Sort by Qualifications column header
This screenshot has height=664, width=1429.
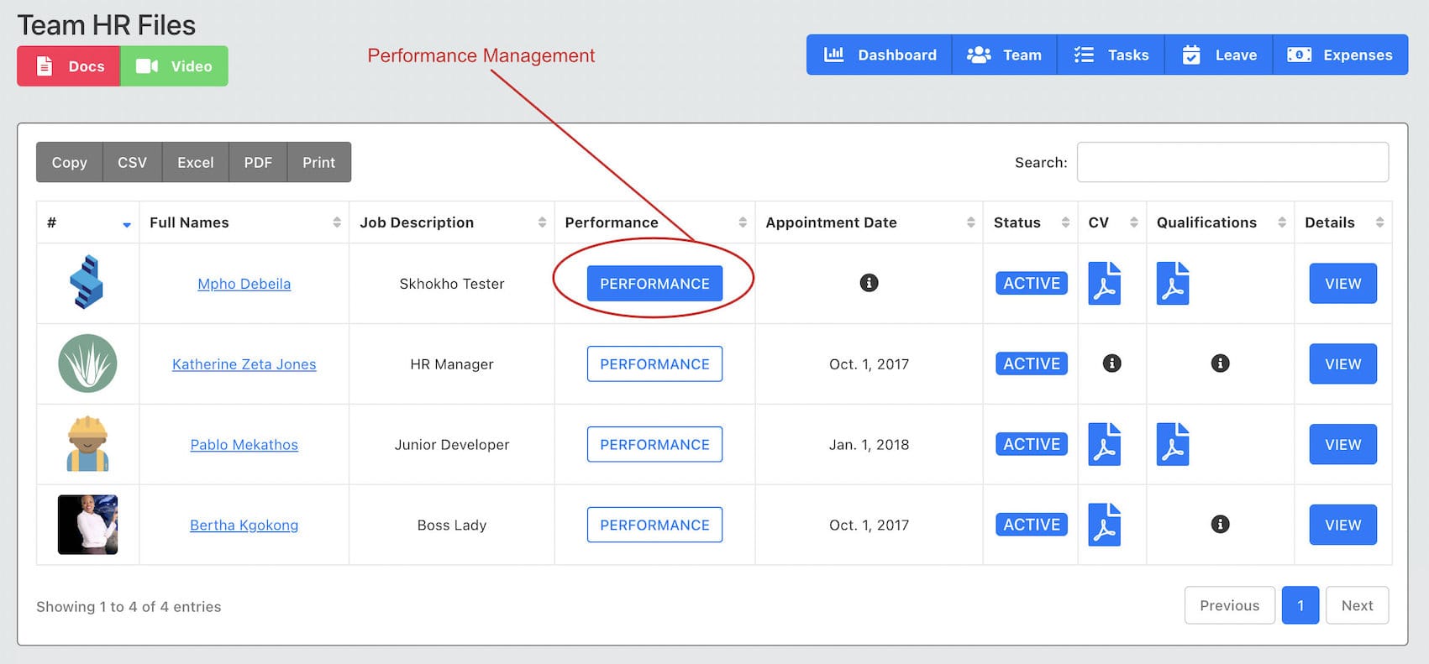(1221, 222)
